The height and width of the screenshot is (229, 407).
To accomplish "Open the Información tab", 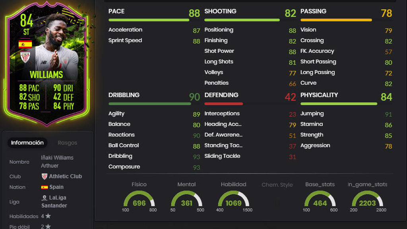I will (x=27, y=143).
